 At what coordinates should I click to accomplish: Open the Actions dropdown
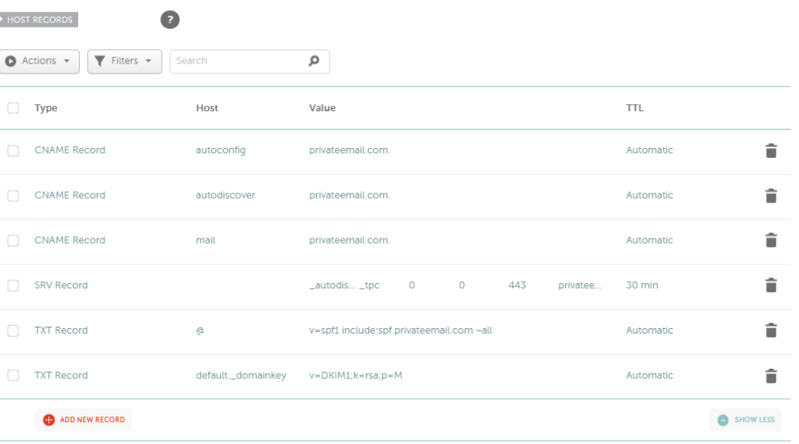(39, 61)
